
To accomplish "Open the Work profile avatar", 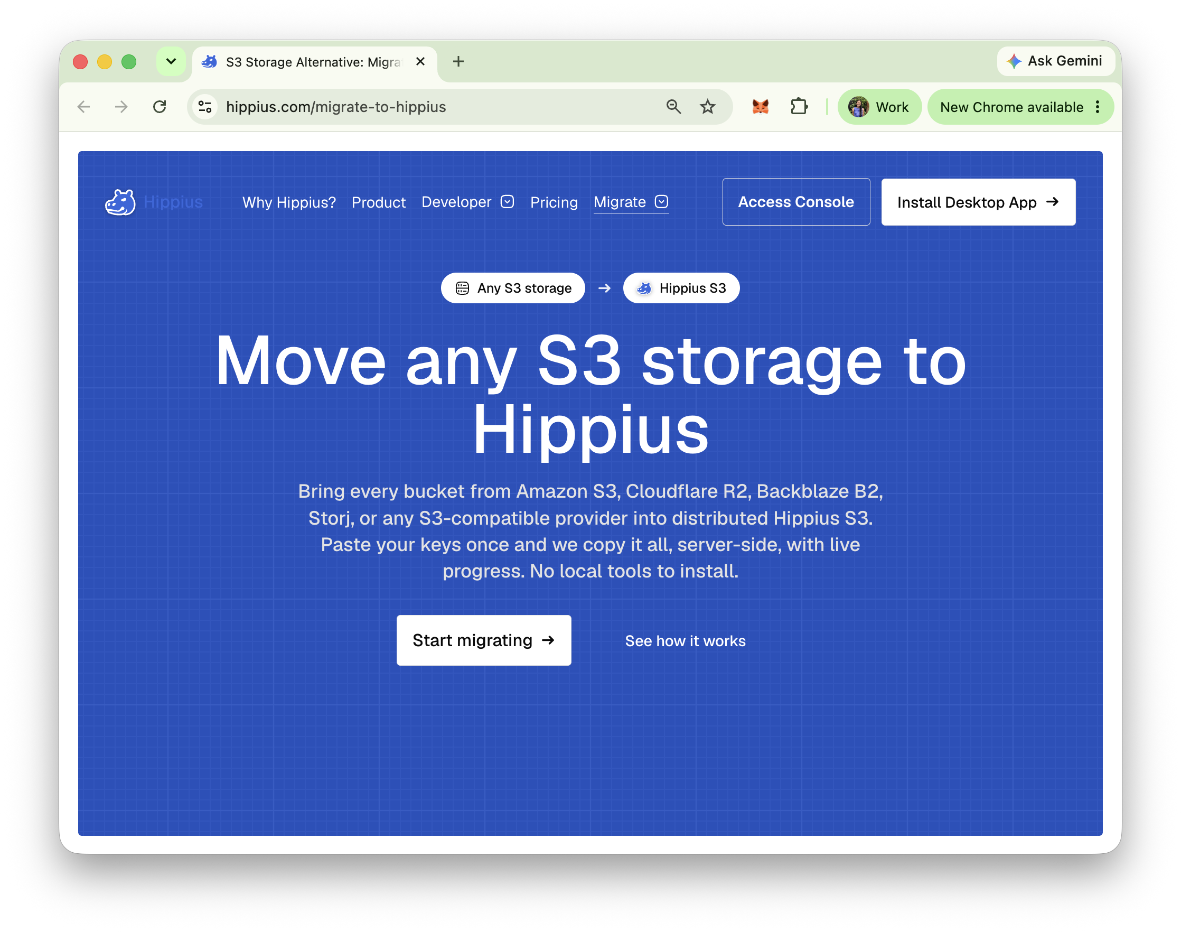I will 859,107.
